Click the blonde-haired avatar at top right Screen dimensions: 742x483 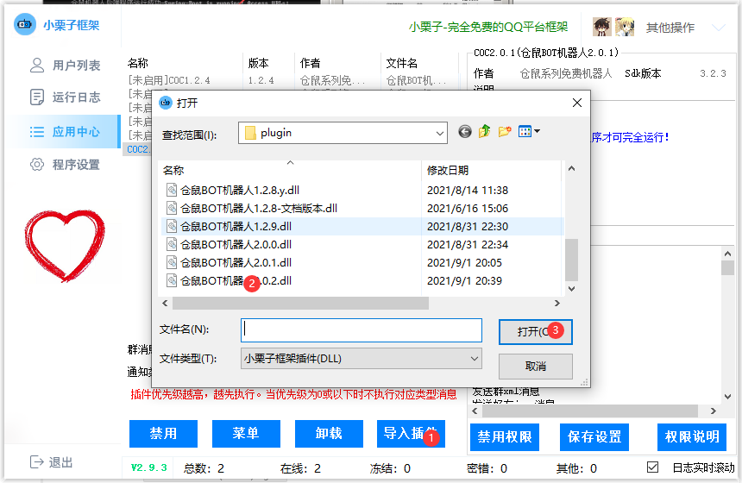(x=625, y=27)
